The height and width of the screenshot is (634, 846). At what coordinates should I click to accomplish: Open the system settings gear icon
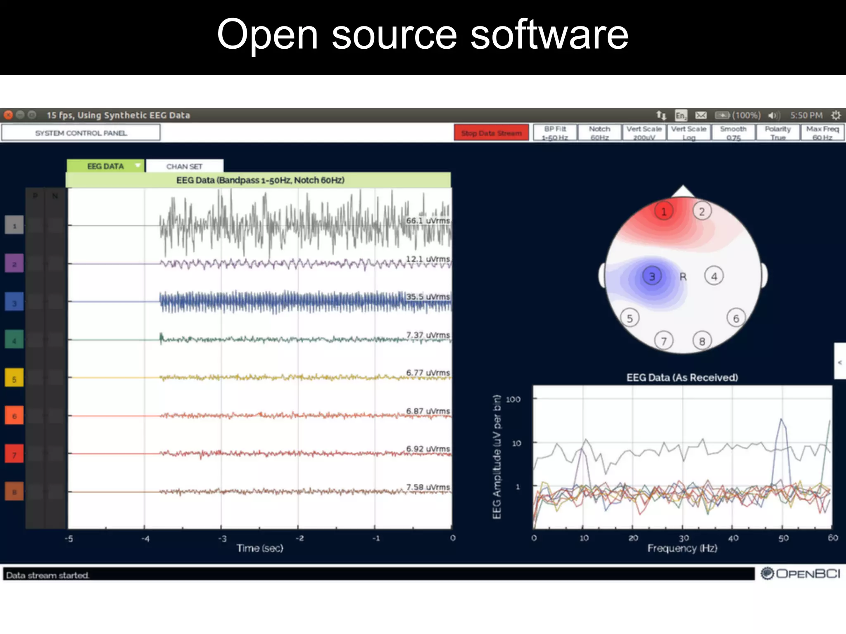(836, 115)
